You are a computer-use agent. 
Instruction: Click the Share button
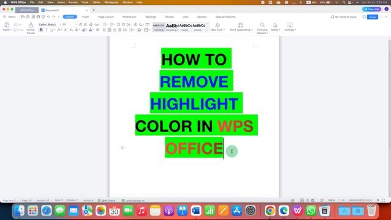pyautogui.click(x=373, y=17)
